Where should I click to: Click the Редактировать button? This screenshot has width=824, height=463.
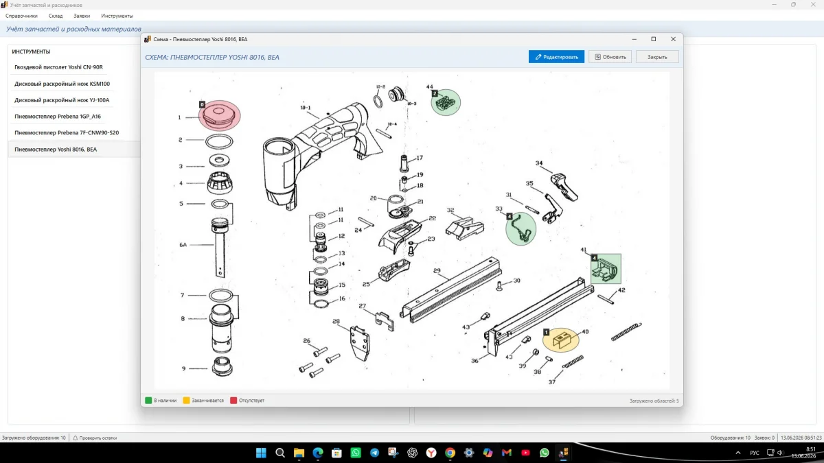(556, 57)
